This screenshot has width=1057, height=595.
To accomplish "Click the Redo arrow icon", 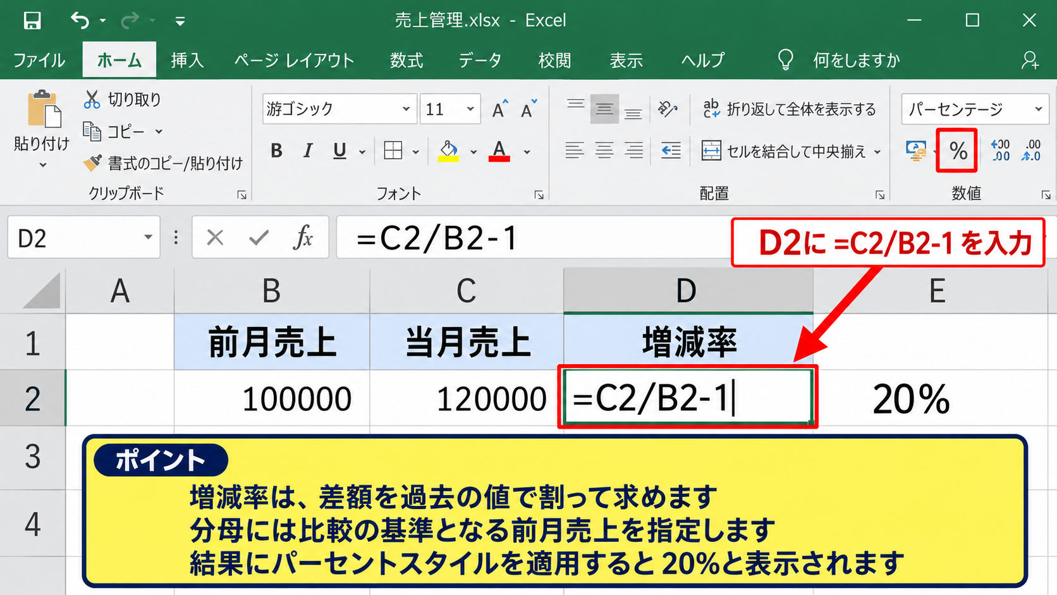I will [130, 21].
